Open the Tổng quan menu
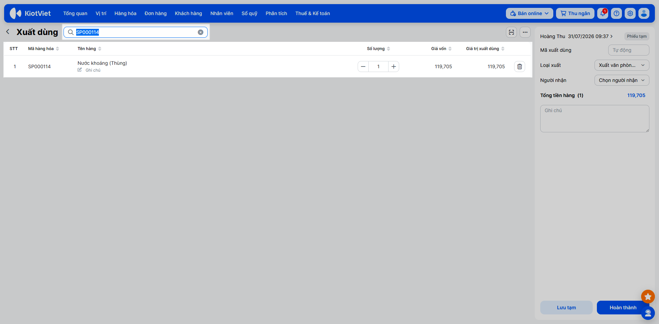659x324 pixels. (x=75, y=13)
